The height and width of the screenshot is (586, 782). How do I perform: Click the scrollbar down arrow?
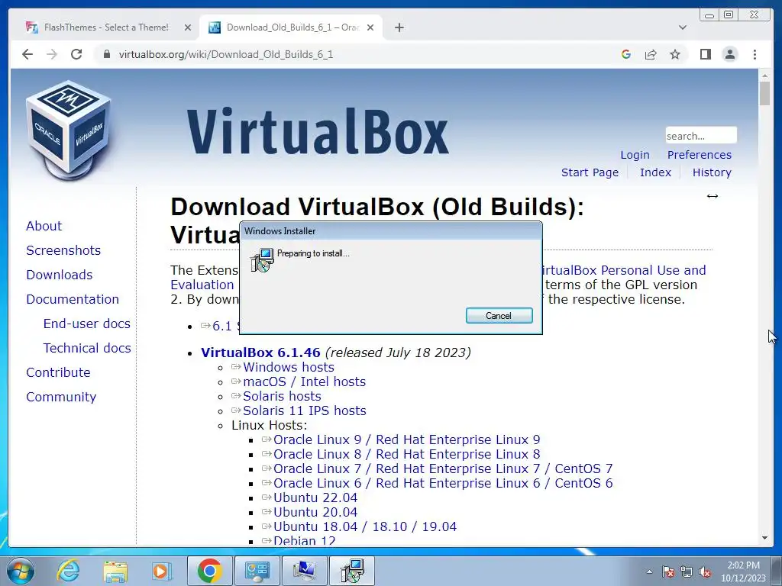point(764,538)
